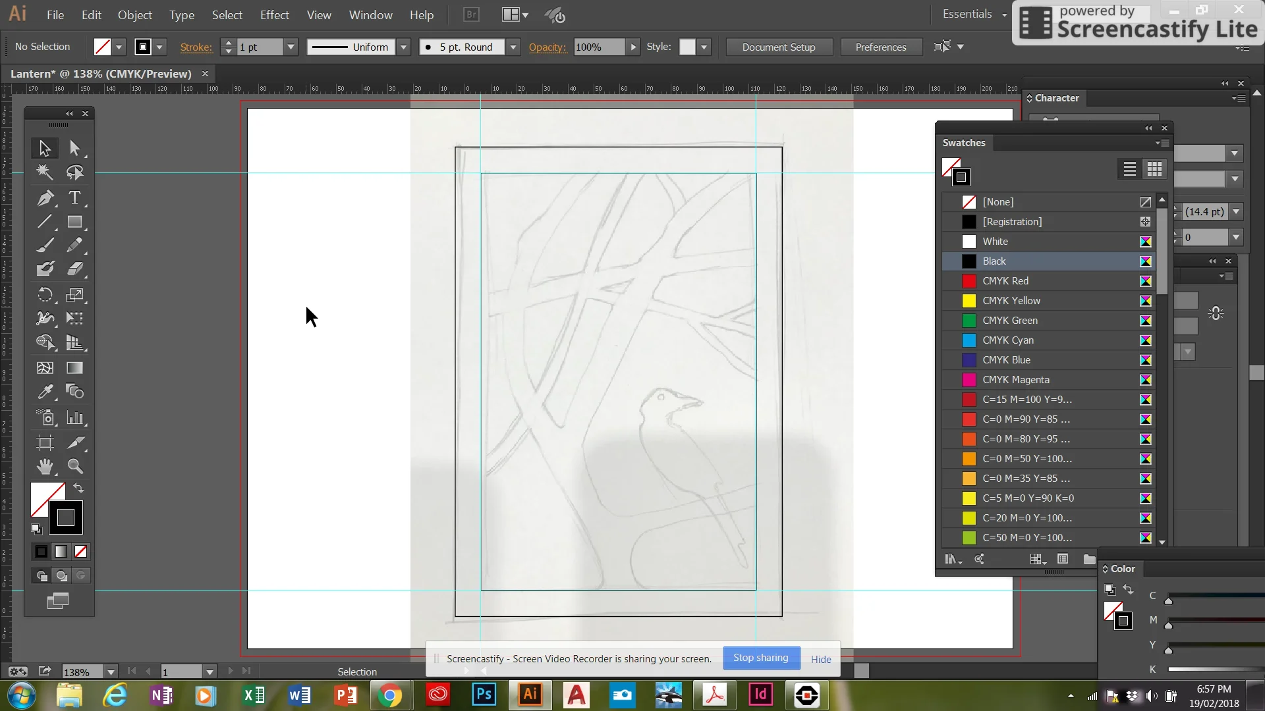Select the Rectangle tool

pos(74,222)
